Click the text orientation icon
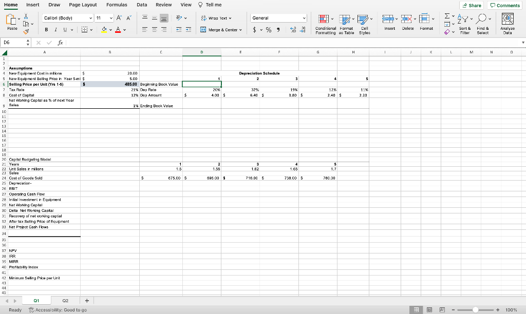 pos(179,18)
